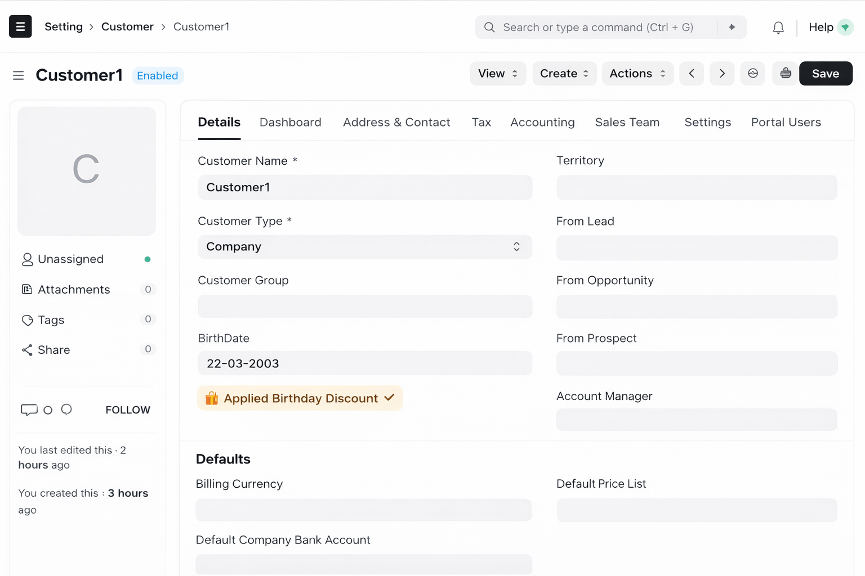
Task: Click the checkmark on Applied Birthday Discount
Action: coord(389,398)
